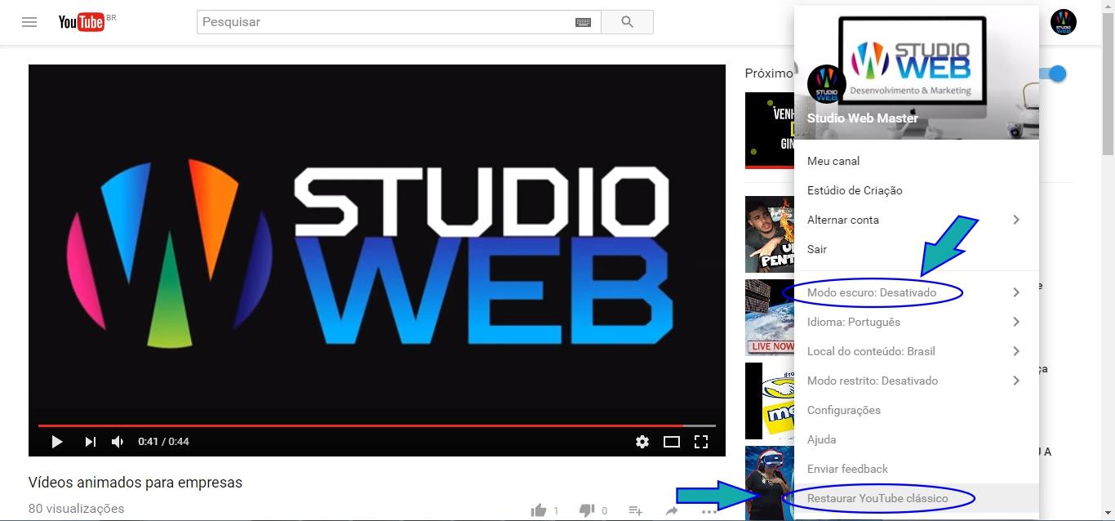Screen dimensions: 1115x521
Task: Open Configurações from the account menu
Action: coord(843,410)
